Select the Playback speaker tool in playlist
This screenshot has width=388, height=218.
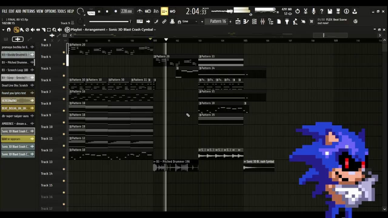60,30
